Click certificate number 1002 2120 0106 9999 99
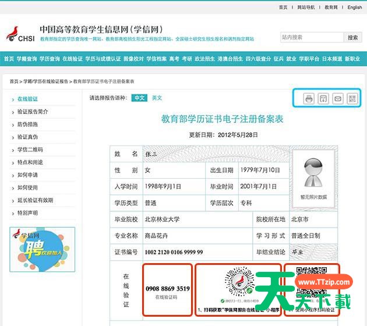The height and width of the screenshot is (326, 367). tap(174, 252)
